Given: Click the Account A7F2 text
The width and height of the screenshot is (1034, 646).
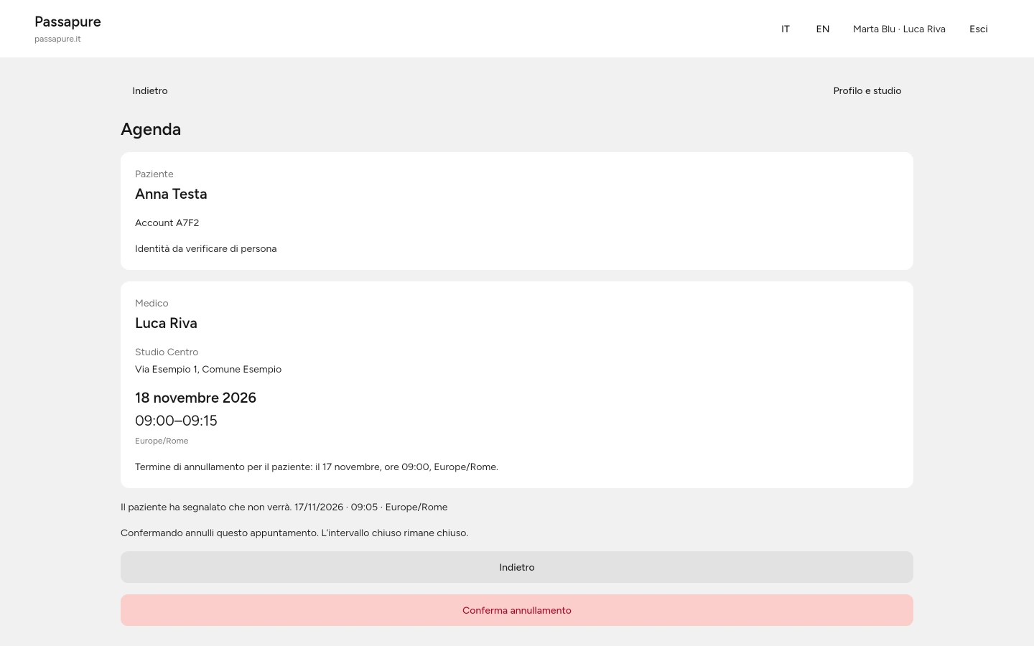Looking at the screenshot, I should tap(167, 223).
